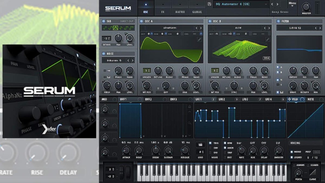Toggle filter routing for noise N
The width and height of the screenshot is (325, 183).
click(278, 80)
